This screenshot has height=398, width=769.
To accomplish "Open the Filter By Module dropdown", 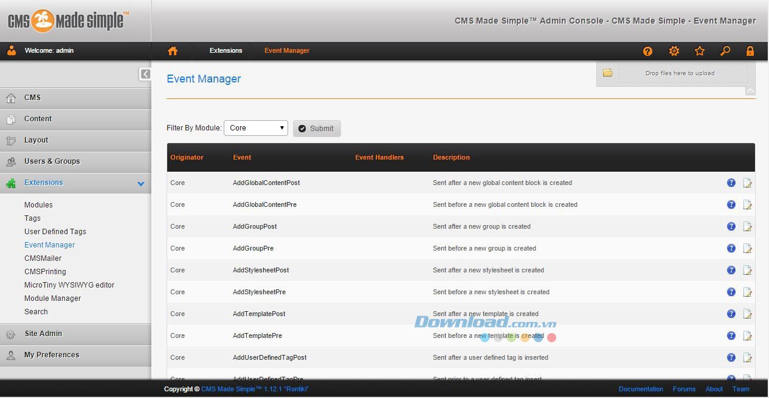I will coord(255,128).
